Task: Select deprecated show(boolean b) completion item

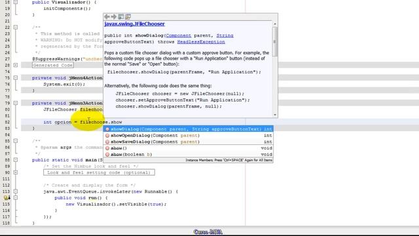Action: [x=188, y=155]
